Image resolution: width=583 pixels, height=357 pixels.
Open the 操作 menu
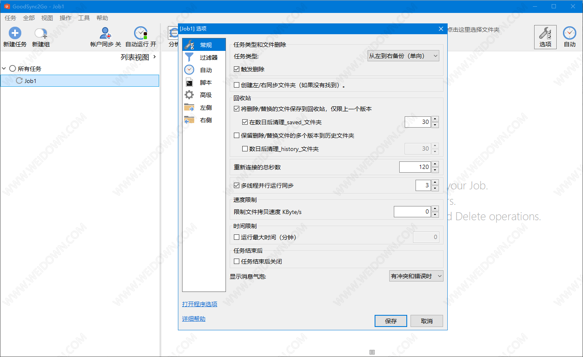pos(66,18)
